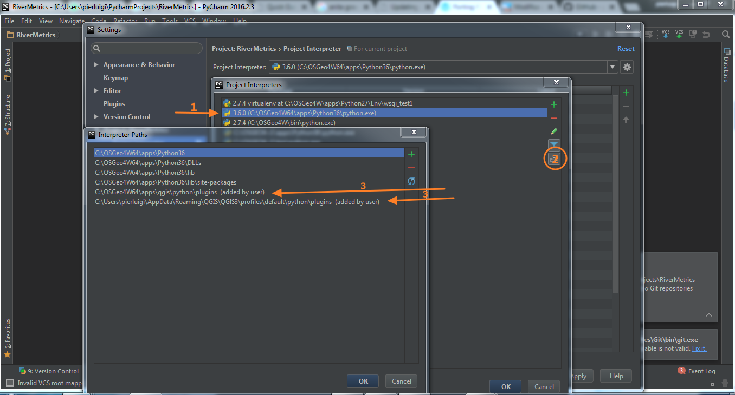Toggle tool window buttons at bottom-left corner
The image size is (735, 395).
tap(9, 383)
